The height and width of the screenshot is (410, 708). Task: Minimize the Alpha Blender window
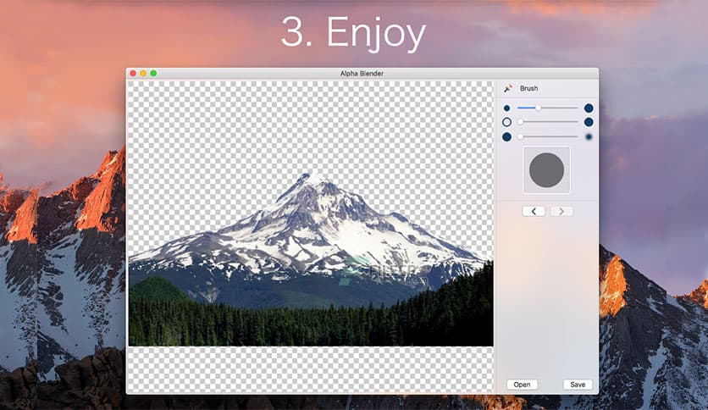(143, 73)
